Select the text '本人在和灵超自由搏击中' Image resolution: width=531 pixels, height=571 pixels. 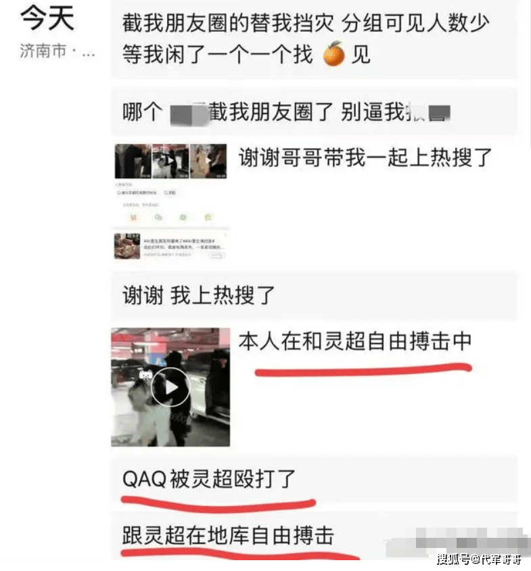point(355,341)
